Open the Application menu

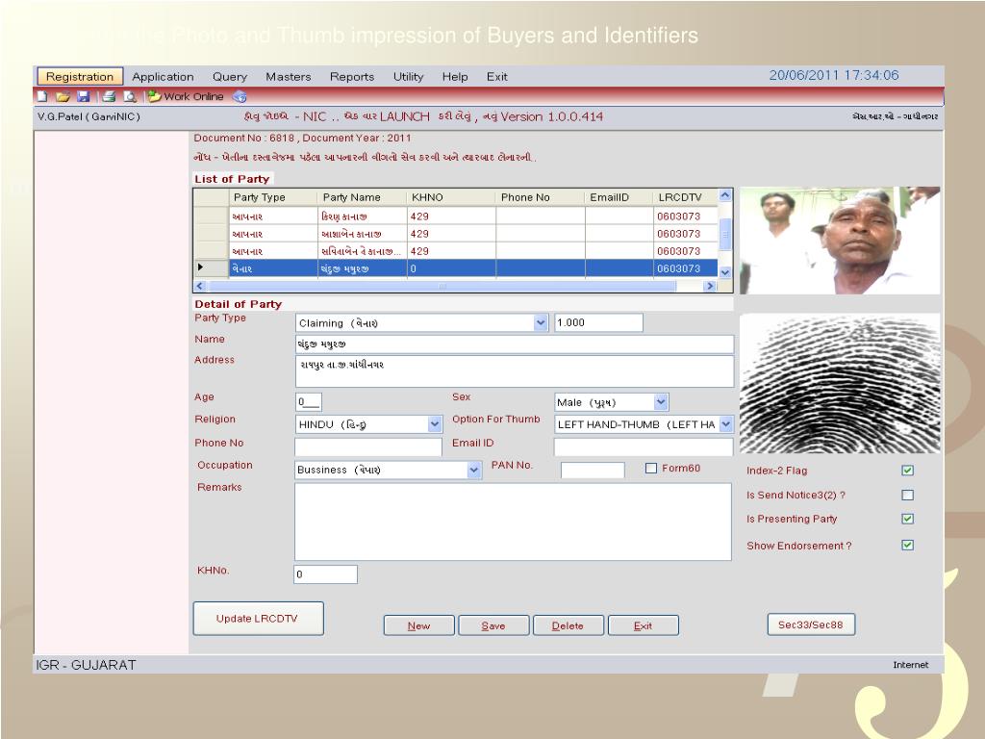point(163,77)
